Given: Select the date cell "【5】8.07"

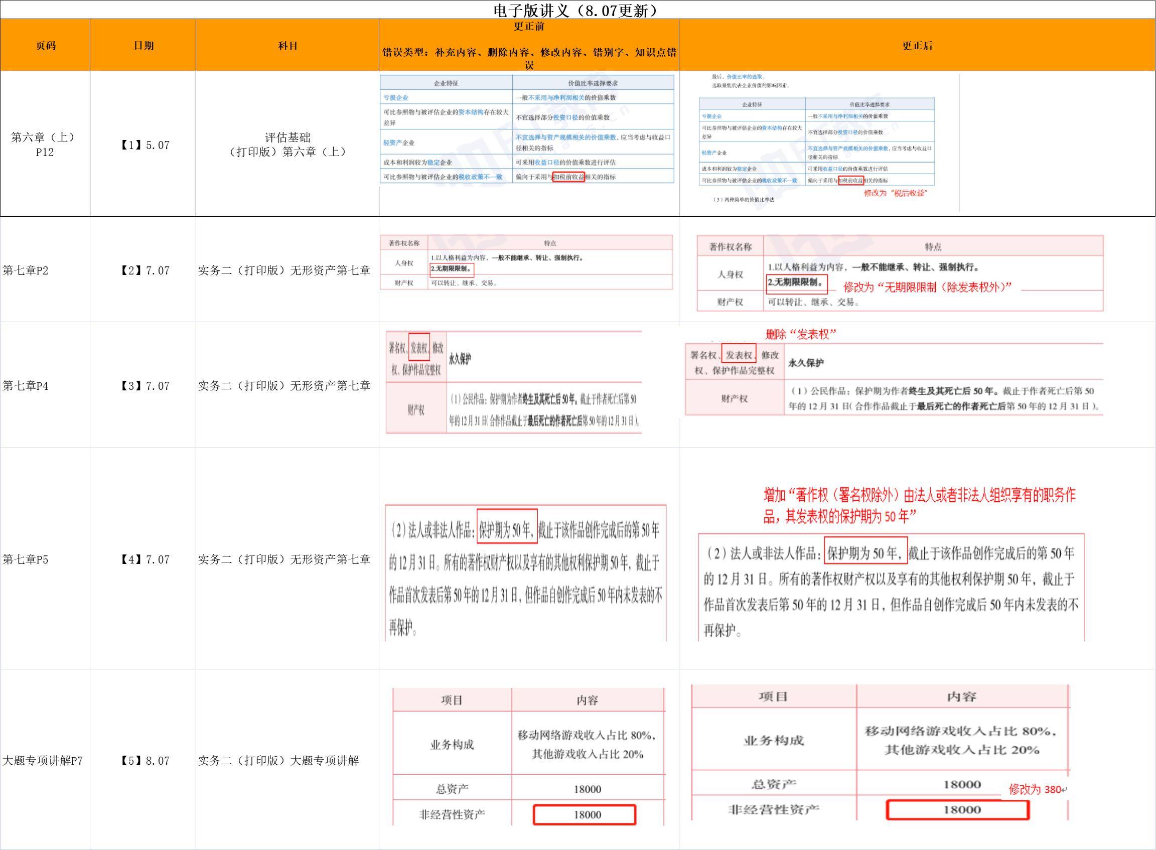Looking at the screenshot, I should pyautogui.click(x=143, y=760).
